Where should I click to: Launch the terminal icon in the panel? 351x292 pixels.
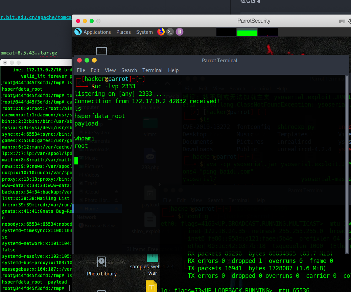[x=170, y=32]
